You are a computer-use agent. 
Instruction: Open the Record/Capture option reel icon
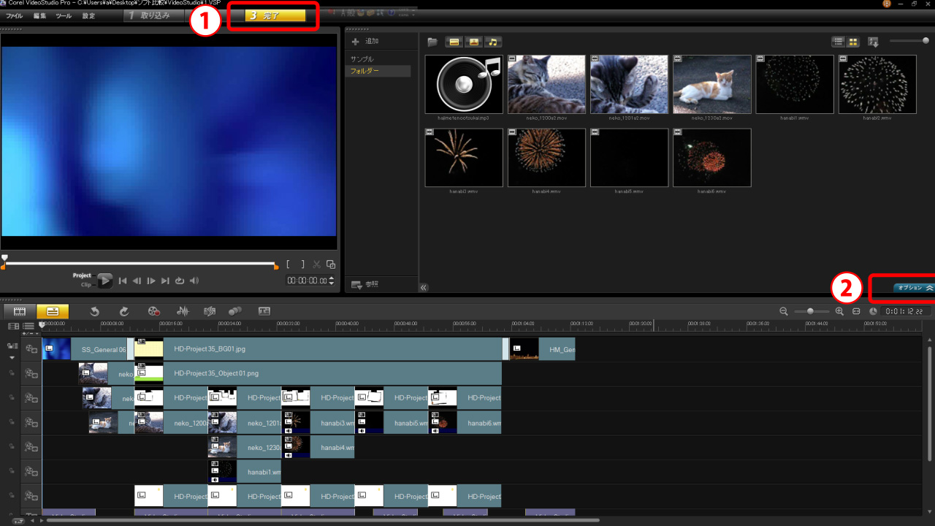click(153, 311)
